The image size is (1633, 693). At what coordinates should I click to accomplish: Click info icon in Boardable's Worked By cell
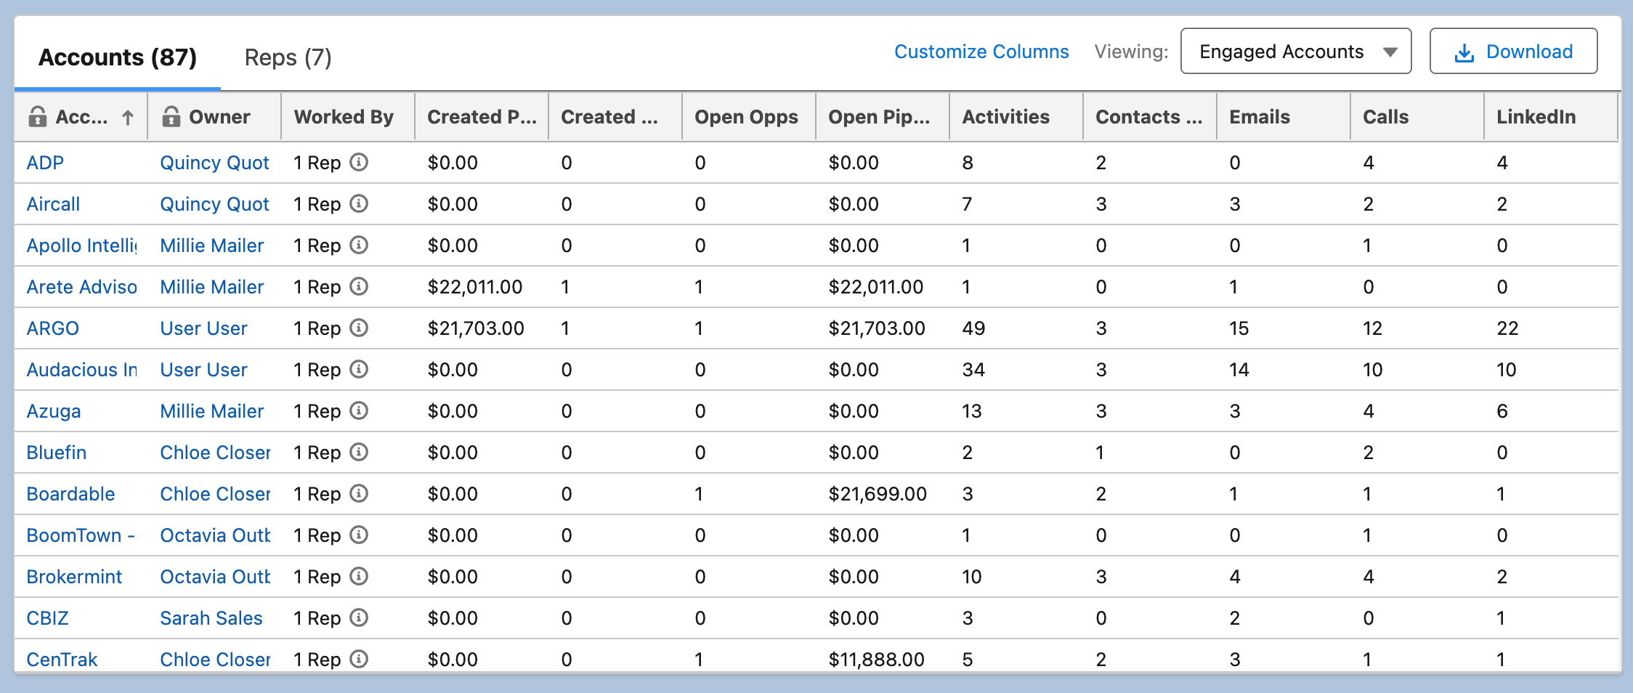click(359, 493)
